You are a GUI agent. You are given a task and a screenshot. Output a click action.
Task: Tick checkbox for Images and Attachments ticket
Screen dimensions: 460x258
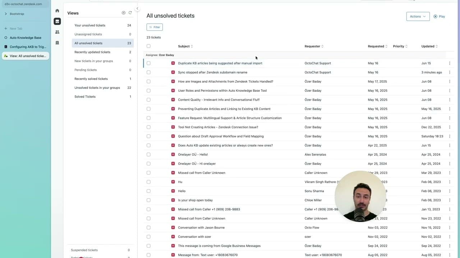pos(148,81)
